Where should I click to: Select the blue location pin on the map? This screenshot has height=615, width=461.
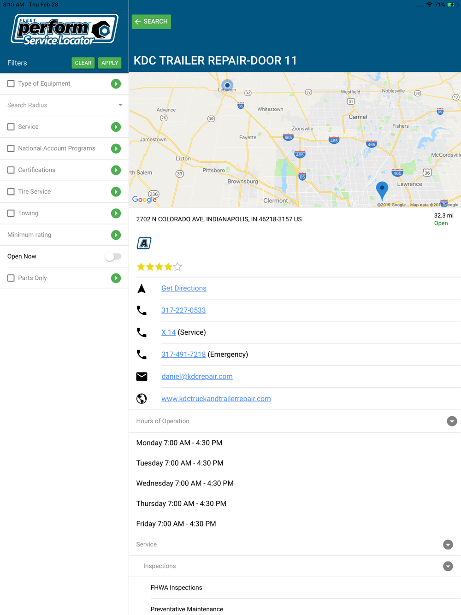[x=382, y=190]
